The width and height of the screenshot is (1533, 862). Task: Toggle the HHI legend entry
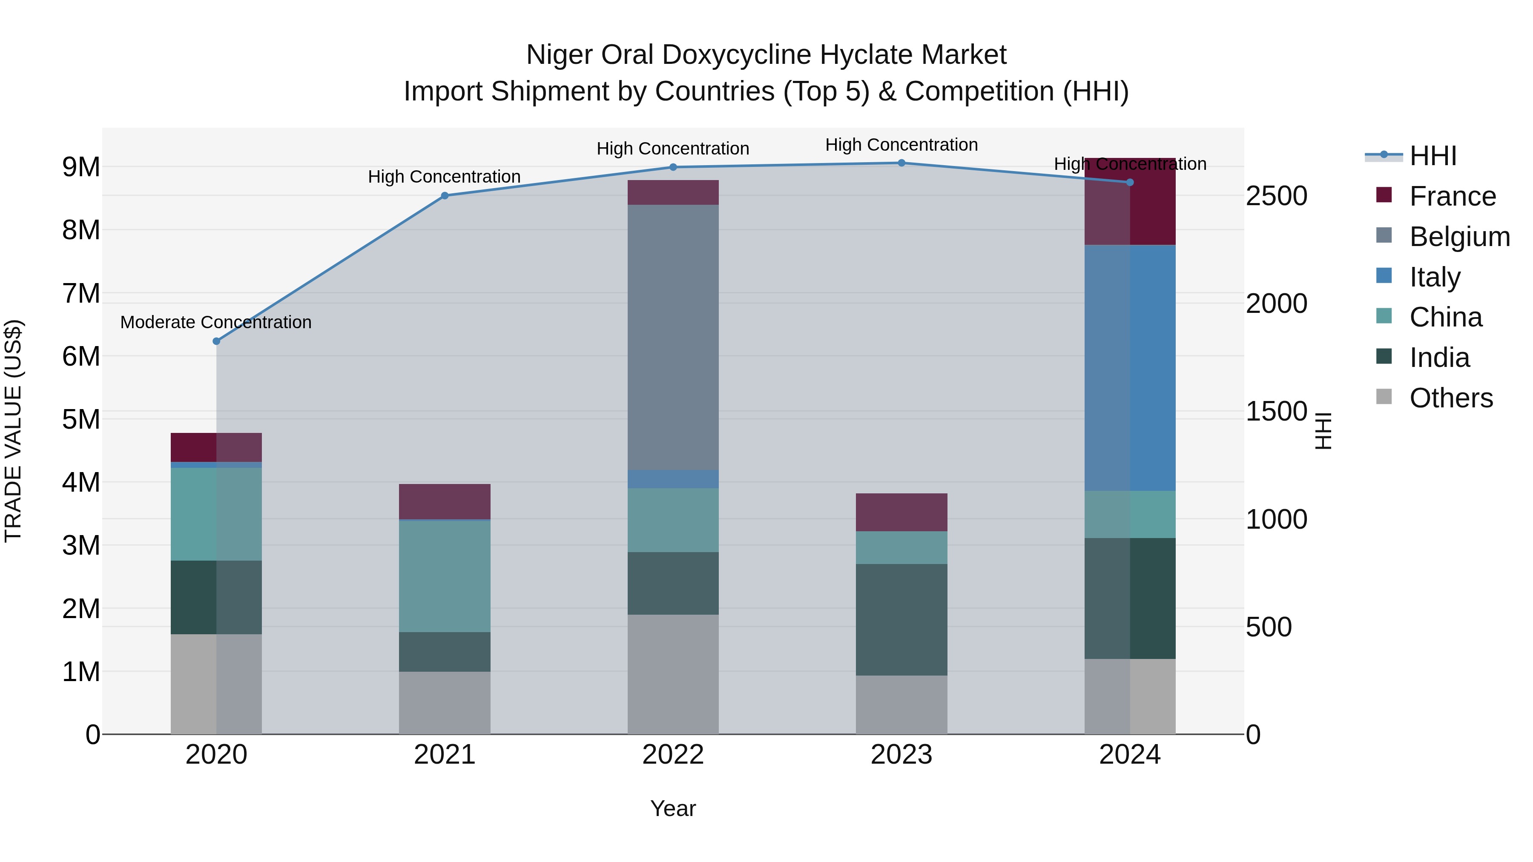click(1410, 156)
